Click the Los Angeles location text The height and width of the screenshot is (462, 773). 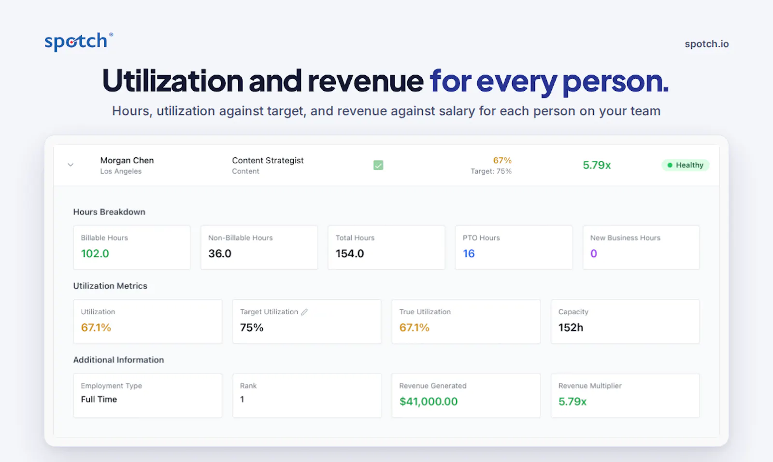[x=121, y=171]
